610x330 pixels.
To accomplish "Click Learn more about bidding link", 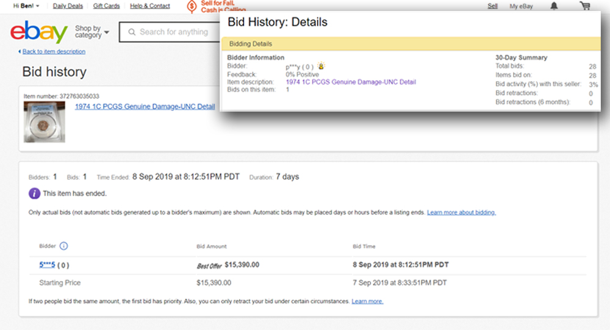I will [461, 212].
